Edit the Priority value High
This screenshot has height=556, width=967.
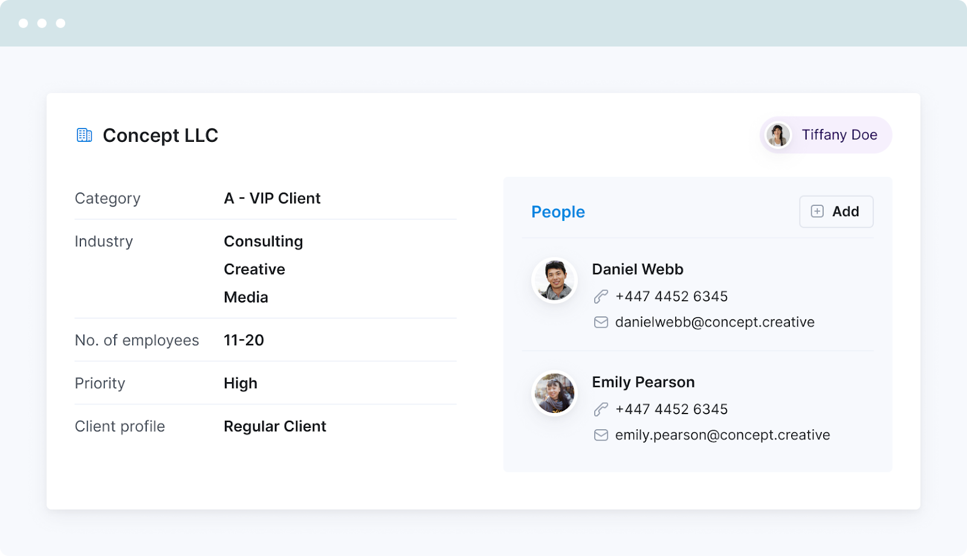(x=241, y=383)
